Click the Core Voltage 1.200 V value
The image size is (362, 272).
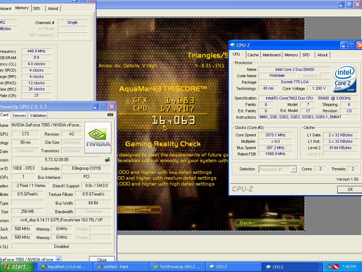[319, 88]
